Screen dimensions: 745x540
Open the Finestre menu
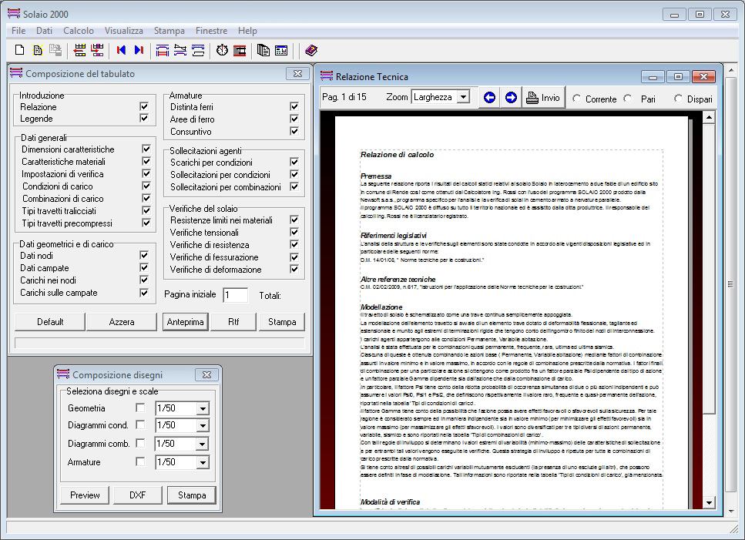coord(211,30)
